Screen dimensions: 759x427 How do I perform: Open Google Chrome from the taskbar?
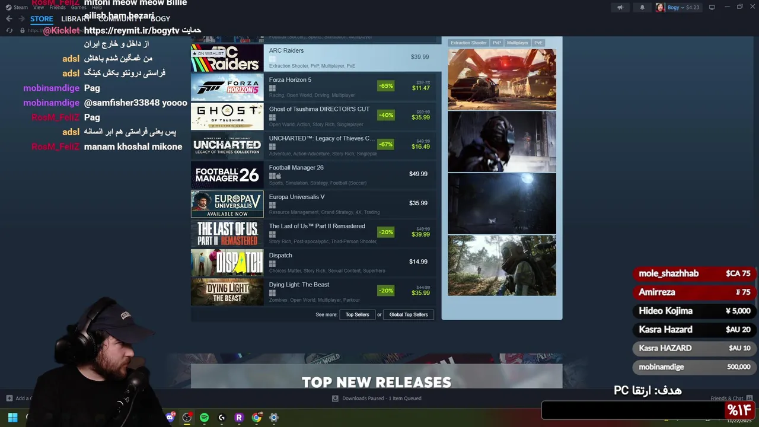point(256,418)
